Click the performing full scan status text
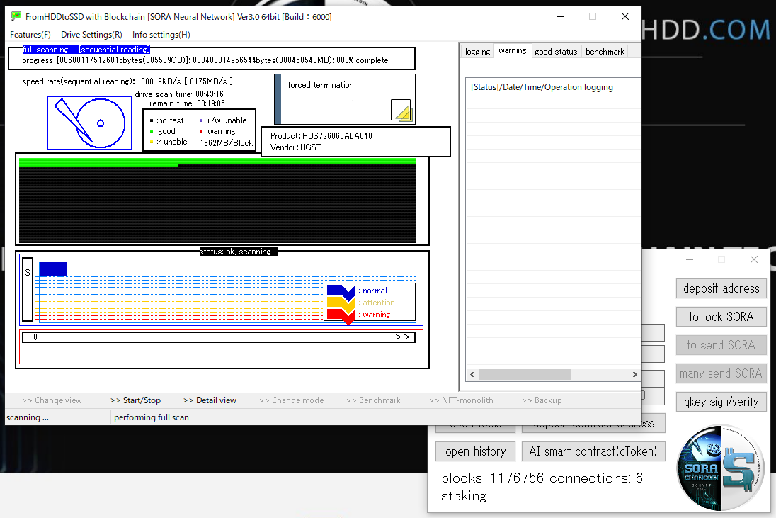776x518 pixels. click(x=152, y=417)
